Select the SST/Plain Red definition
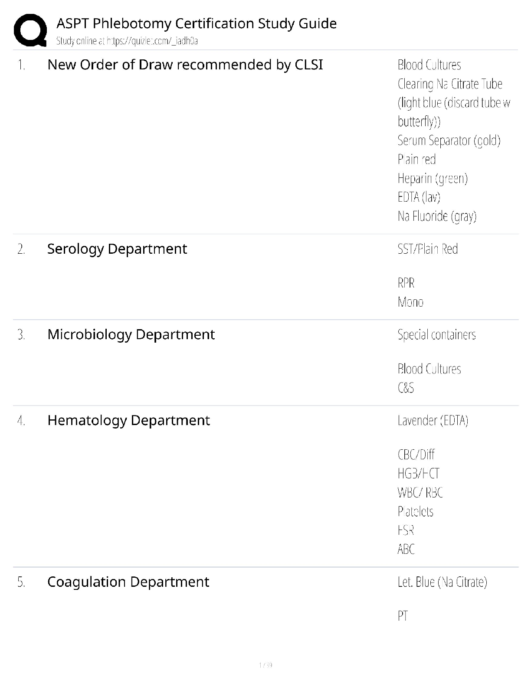 pyautogui.click(x=428, y=249)
